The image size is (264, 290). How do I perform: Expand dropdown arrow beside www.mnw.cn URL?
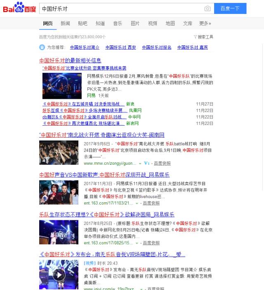pos(140,164)
